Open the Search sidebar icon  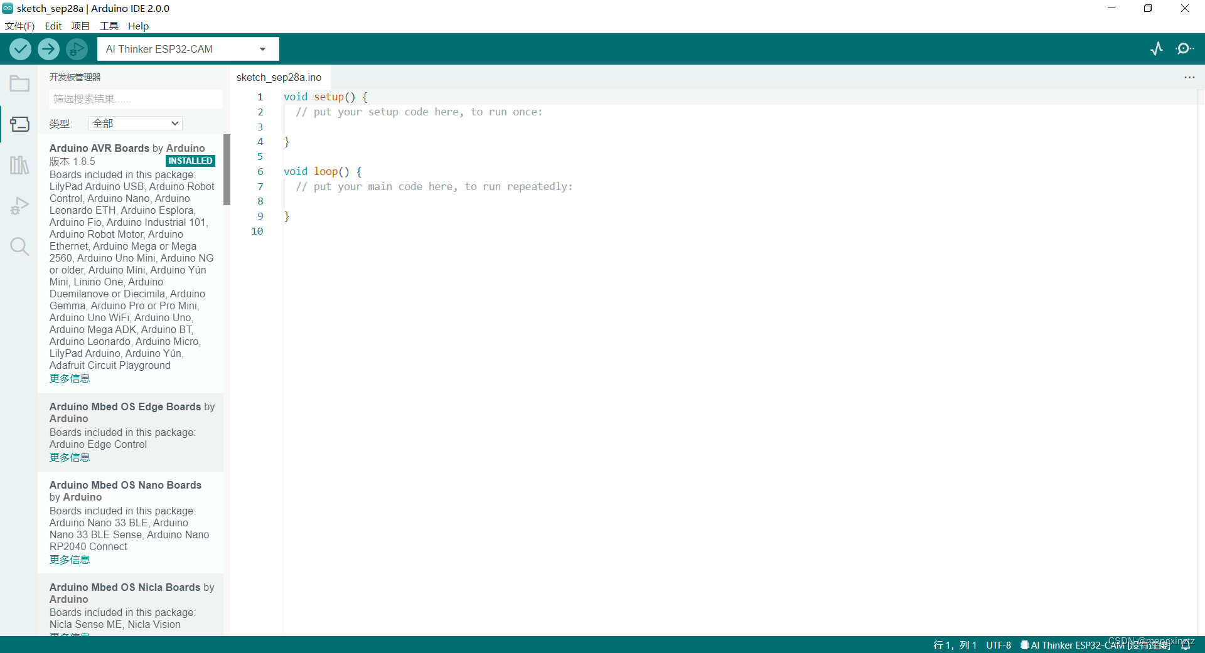19,247
